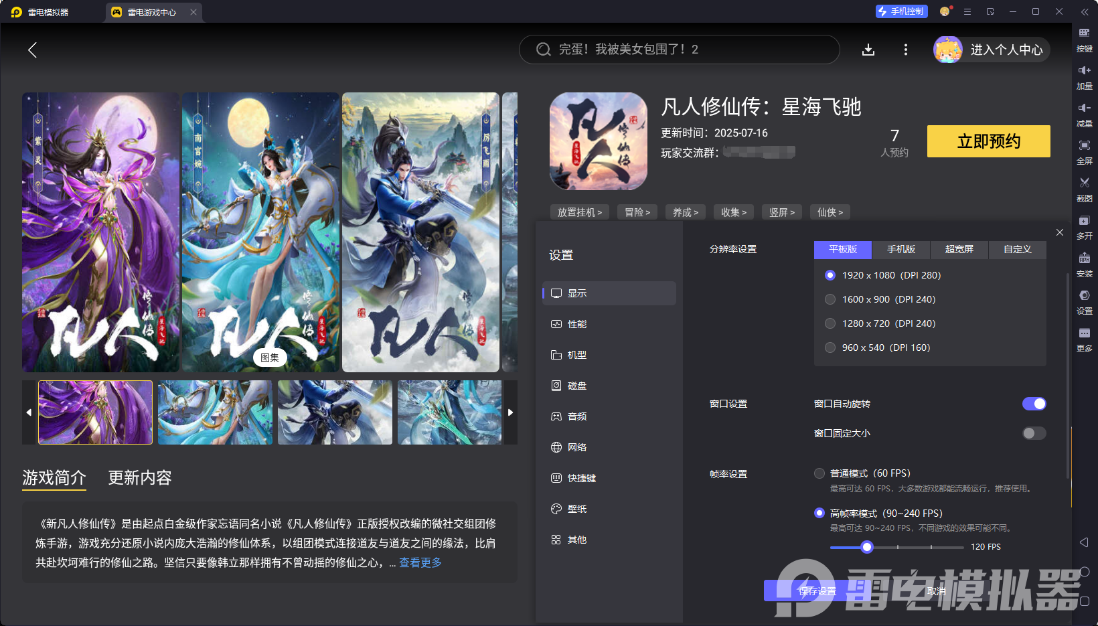The width and height of the screenshot is (1098, 626).
Task: Select the blue swordsman thumbnail
Action: (x=335, y=412)
